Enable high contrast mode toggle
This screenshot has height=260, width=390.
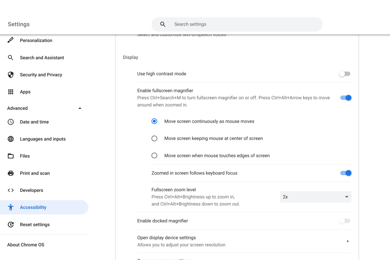coord(345,74)
